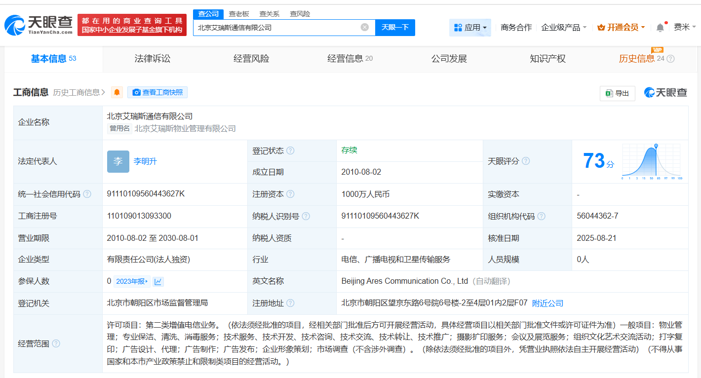701x378 pixels.
Task: Click the orange bell icon near 历史工商信息
Action: click(117, 92)
